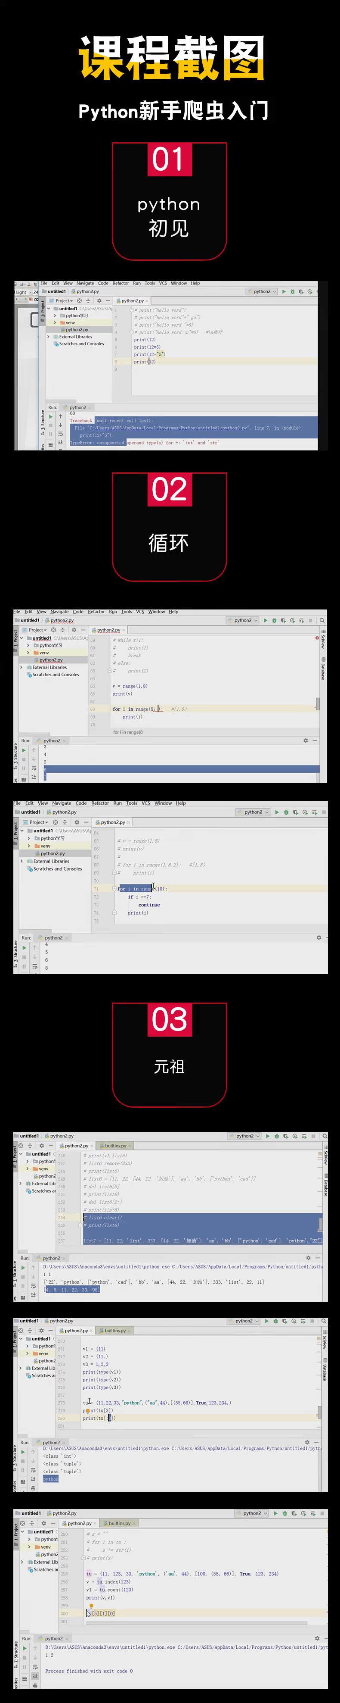Screen dimensions: 340x1703
Task: Open Run panel gear in tu.index screenshot
Action: tap(317, 1638)
